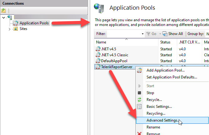Click the green Recycle arrows icon
Image resolution: width=209 pixels, height=135 pixels.
pyautogui.click(x=139, y=100)
